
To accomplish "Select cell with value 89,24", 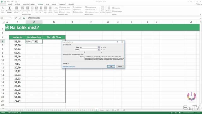I will click(17, 93).
